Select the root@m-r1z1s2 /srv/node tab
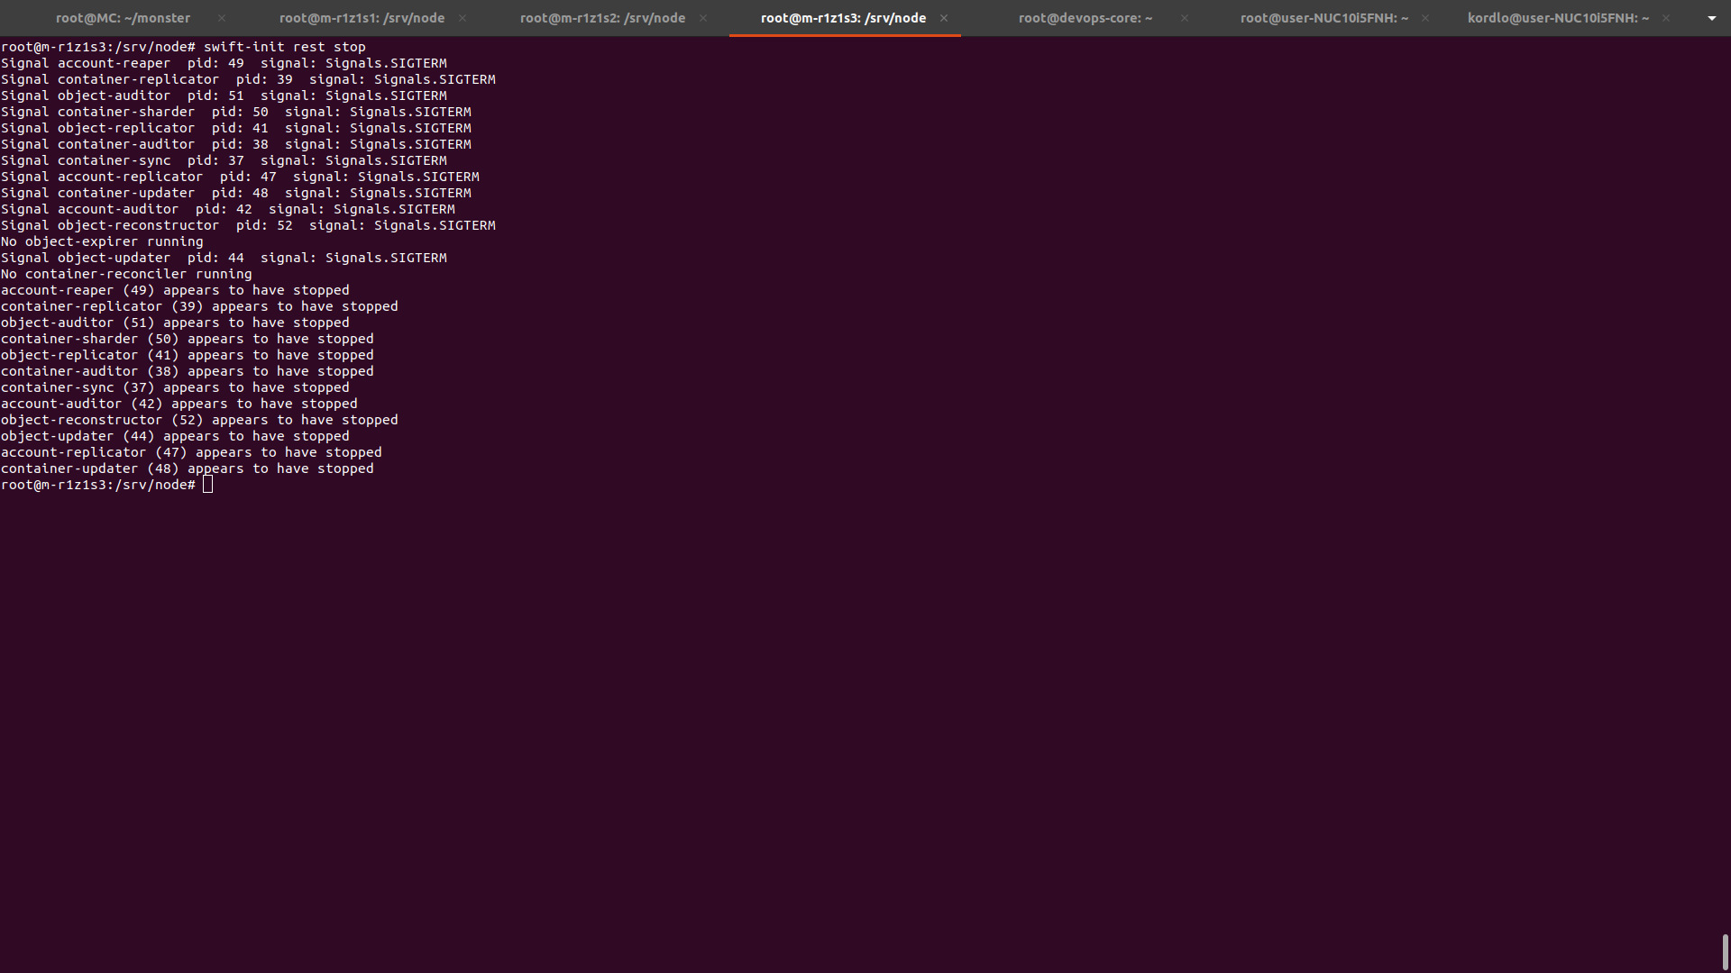 [x=602, y=18]
